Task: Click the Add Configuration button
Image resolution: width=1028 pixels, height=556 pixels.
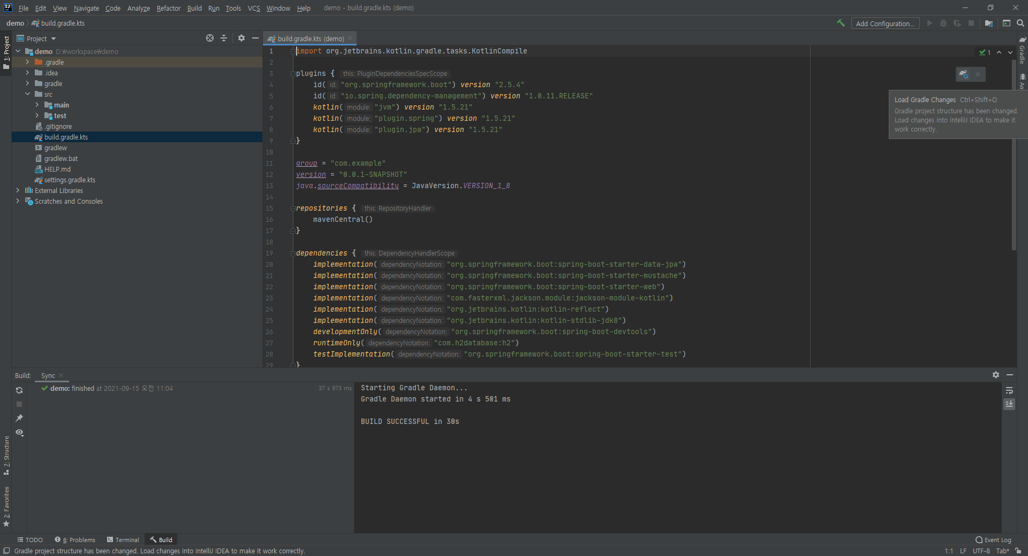Action: coord(885,23)
